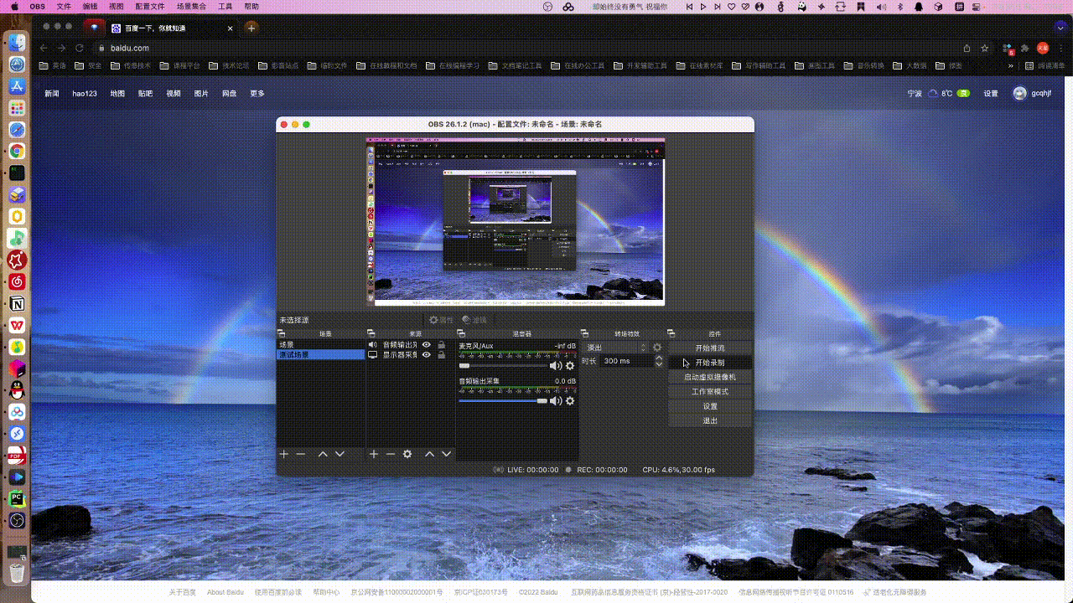Open source properties via the sources gear icon
This screenshot has width=1073, height=603.
click(x=407, y=454)
